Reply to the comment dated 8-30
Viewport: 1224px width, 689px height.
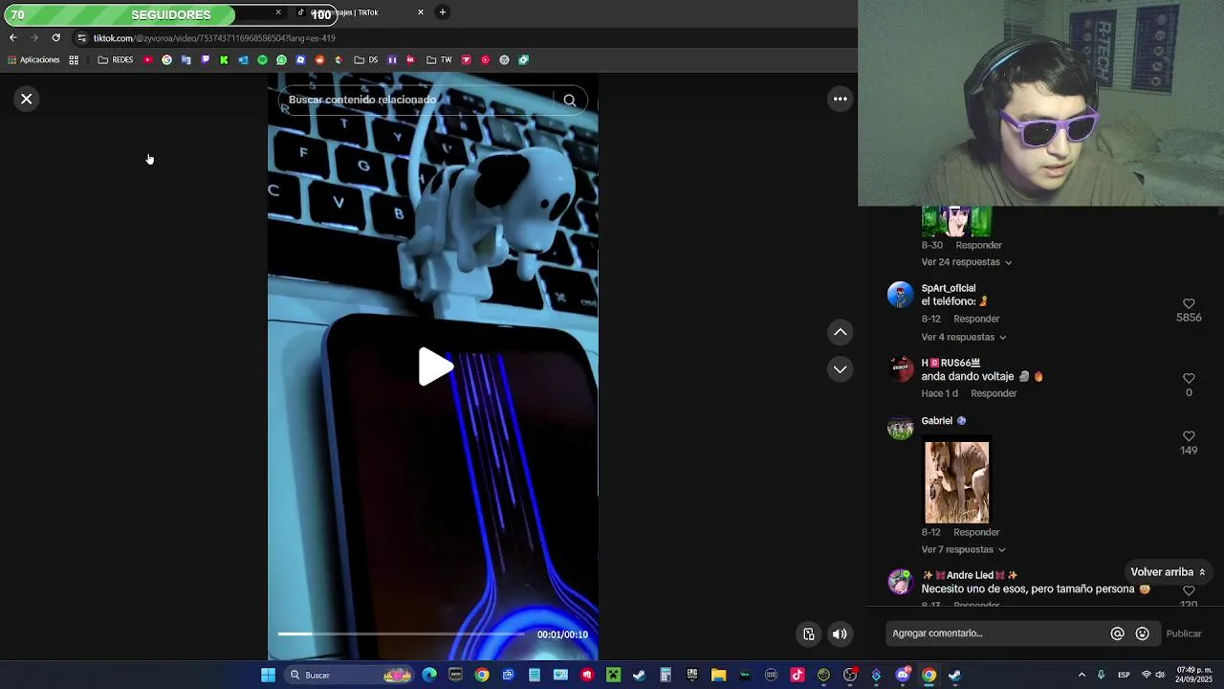tap(978, 245)
